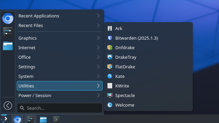Launch Bitwarden (2025.1.3)
The image size is (219, 123).
(x=148, y=38)
